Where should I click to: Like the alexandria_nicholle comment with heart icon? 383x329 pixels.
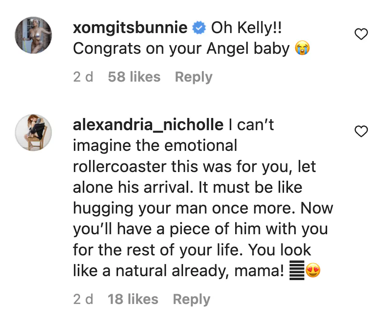(x=361, y=132)
